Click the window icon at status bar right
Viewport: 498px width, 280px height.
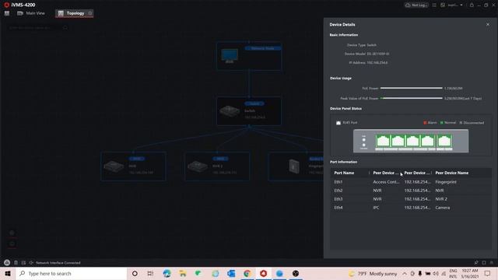point(484,263)
